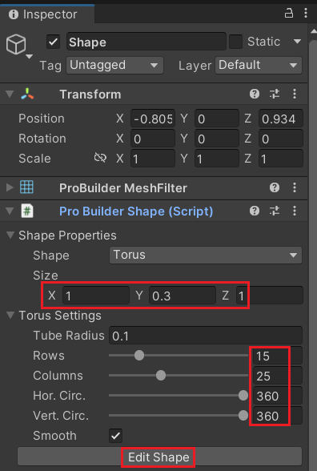
Task: Click the Vert. Circ. slider handle
Action: (243, 416)
